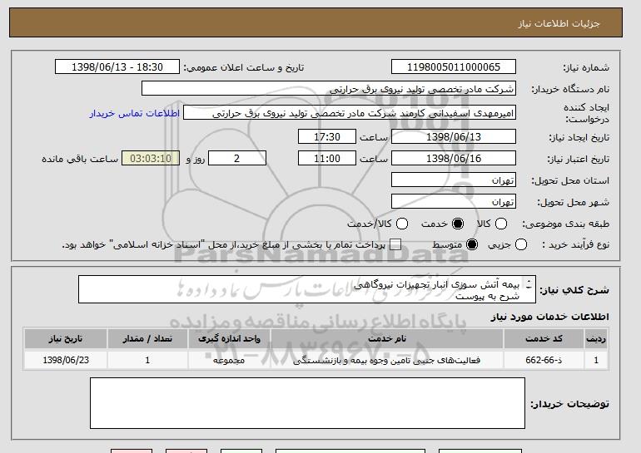Click the public announcement date field 1398/06/13 - 18:30
Image resolution: width=641 pixels, height=453 pixels.
[117, 67]
